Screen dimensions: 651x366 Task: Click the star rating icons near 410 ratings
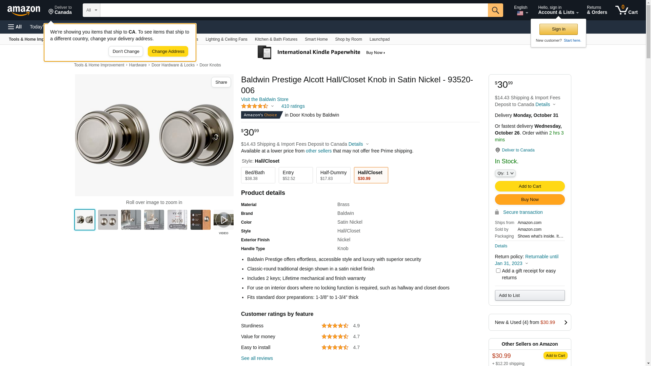[x=255, y=106]
